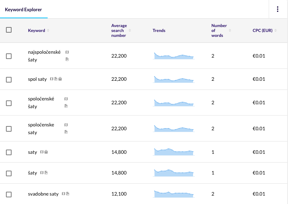Click 22,200 in the spoločenské šaty row

pos(119,103)
